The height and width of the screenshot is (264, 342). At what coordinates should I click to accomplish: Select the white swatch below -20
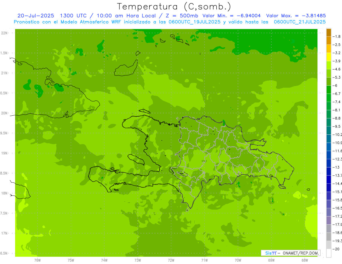pos(329,253)
